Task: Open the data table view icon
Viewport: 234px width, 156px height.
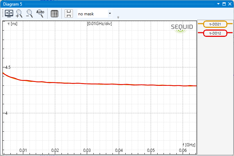Action: pyautogui.click(x=55, y=14)
